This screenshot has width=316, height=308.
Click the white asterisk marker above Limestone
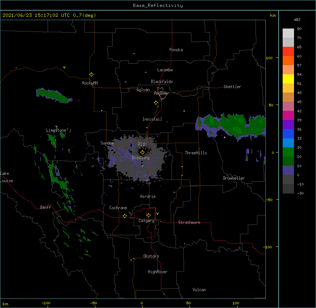pos(56,127)
